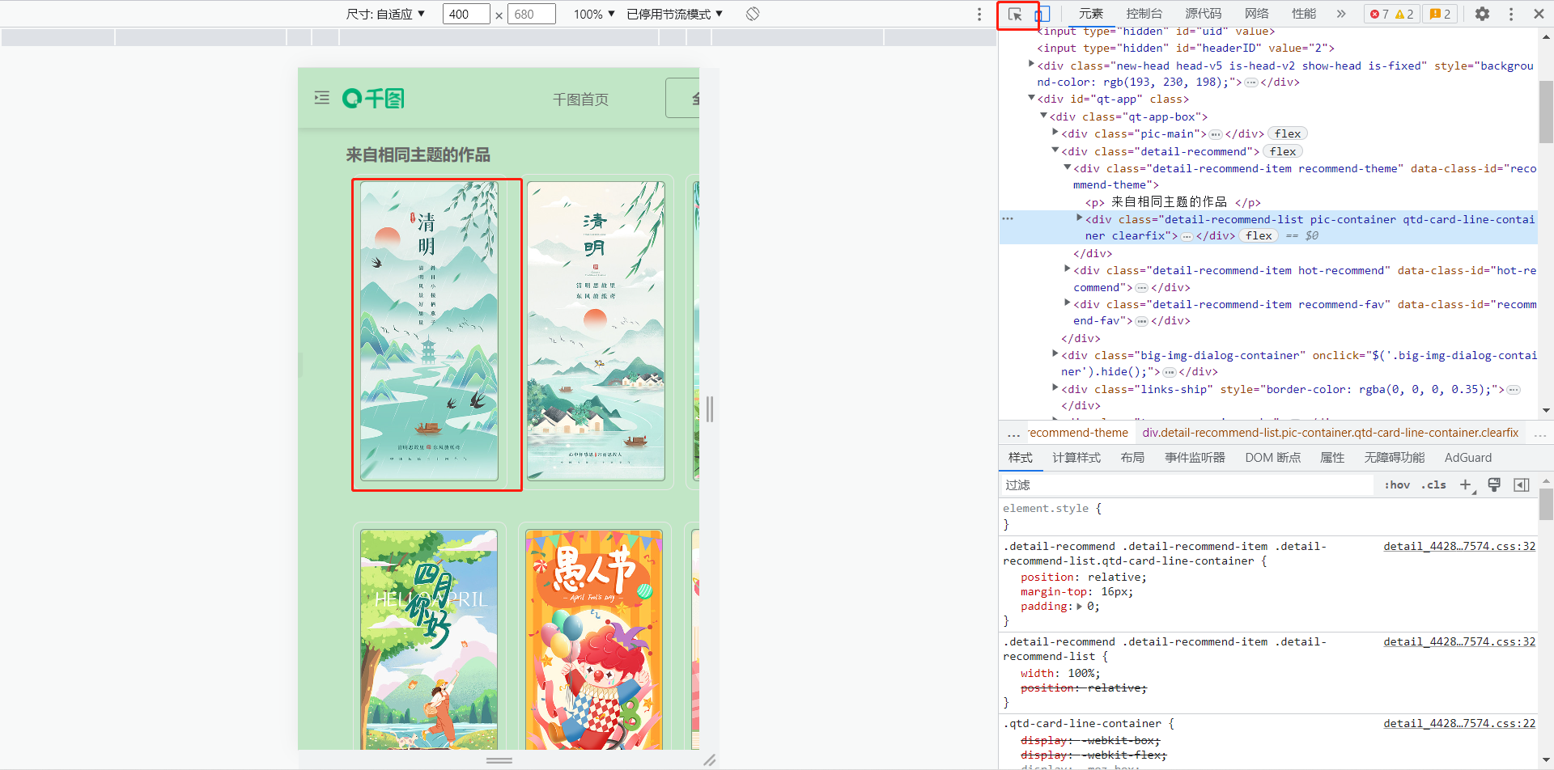Image resolution: width=1554 pixels, height=770 pixels.
Task: Open the 愚人节 clown poster thumbnail
Action: coord(594,639)
